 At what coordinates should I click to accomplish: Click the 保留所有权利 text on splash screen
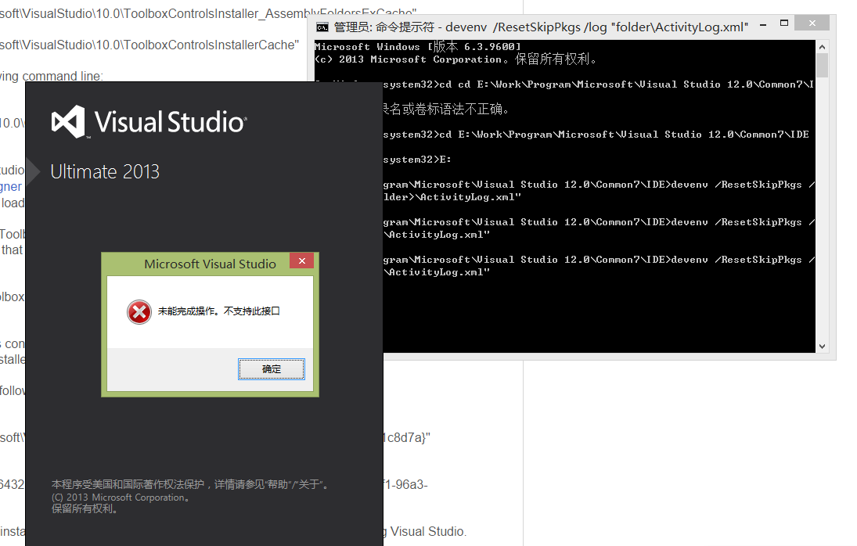pyautogui.click(x=85, y=509)
